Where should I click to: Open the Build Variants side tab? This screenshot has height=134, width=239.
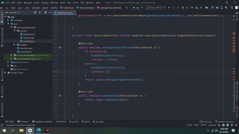point(2,109)
